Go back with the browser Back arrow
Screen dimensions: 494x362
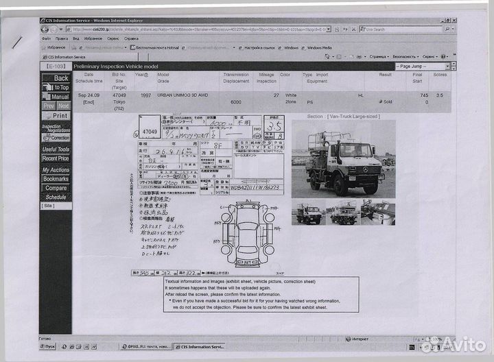point(45,29)
